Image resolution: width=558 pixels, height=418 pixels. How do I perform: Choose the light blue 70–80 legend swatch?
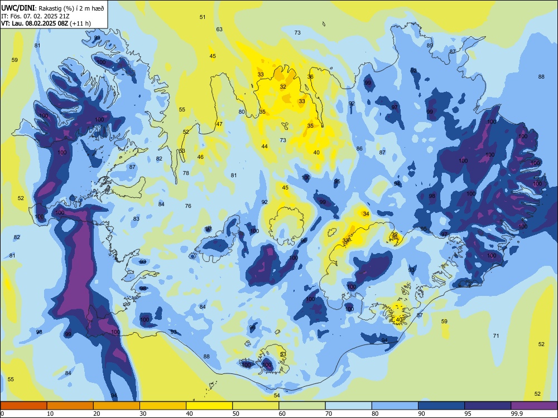tap(348, 406)
